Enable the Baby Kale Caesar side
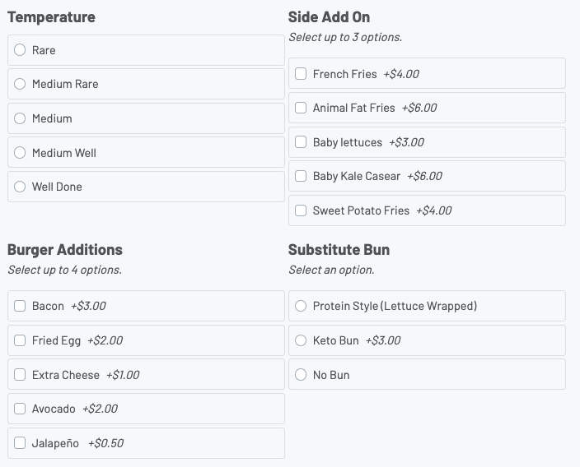 (301, 176)
